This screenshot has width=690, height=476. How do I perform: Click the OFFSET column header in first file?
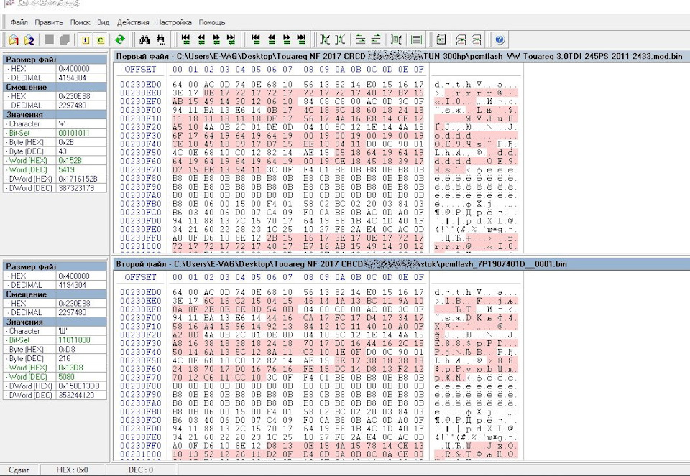click(140, 70)
